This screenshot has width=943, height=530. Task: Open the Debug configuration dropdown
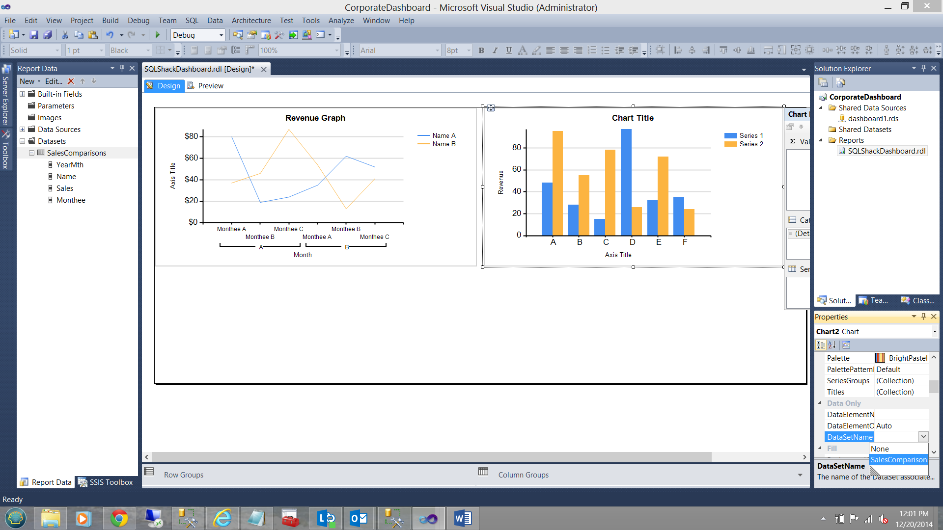point(221,35)
